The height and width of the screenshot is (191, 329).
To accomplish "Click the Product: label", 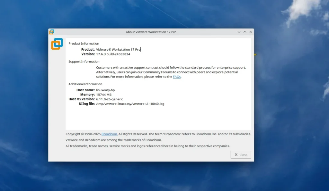I will pyautogui.click(x=88, y=49).
